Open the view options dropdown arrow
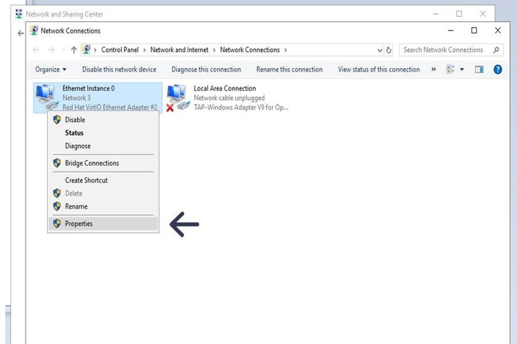 462,69
